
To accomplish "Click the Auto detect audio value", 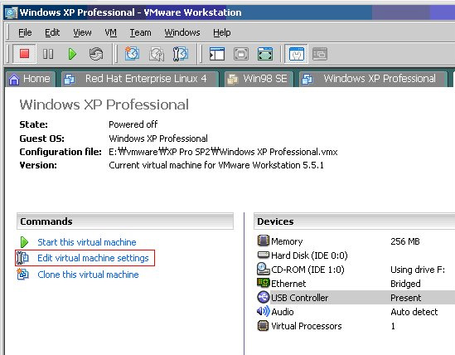I will pos(414,312).
